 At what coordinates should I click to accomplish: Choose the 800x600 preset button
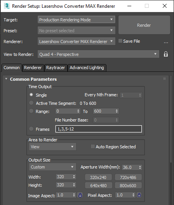coord(128,185)
